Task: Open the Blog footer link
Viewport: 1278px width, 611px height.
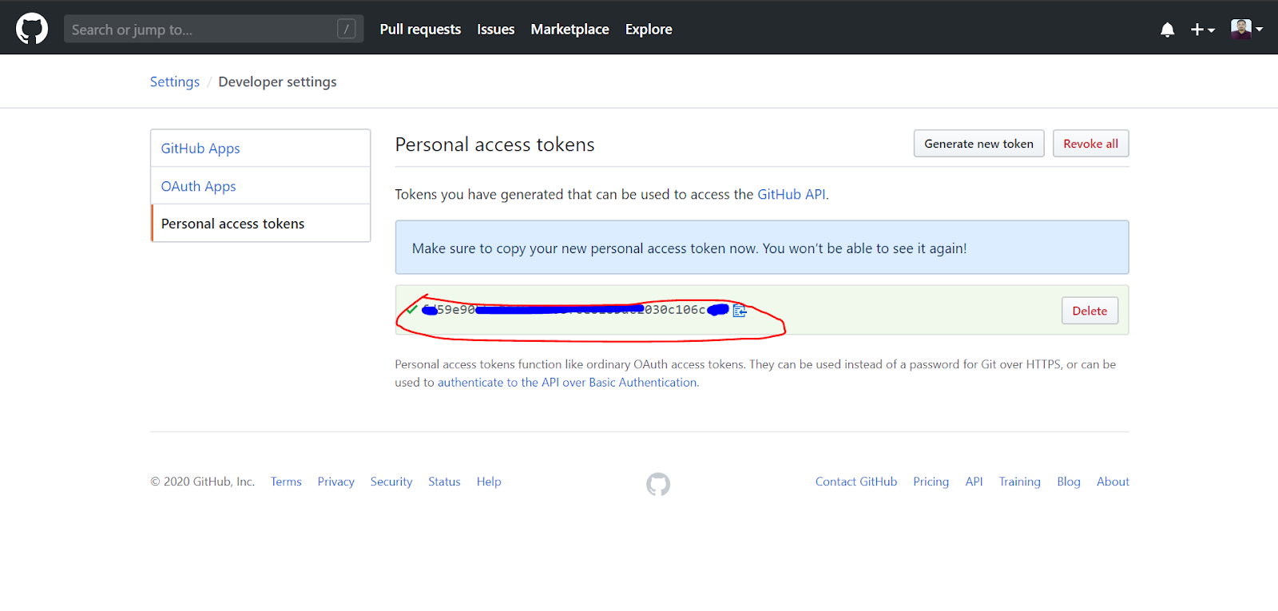Action: click(x=1069, y=482)
